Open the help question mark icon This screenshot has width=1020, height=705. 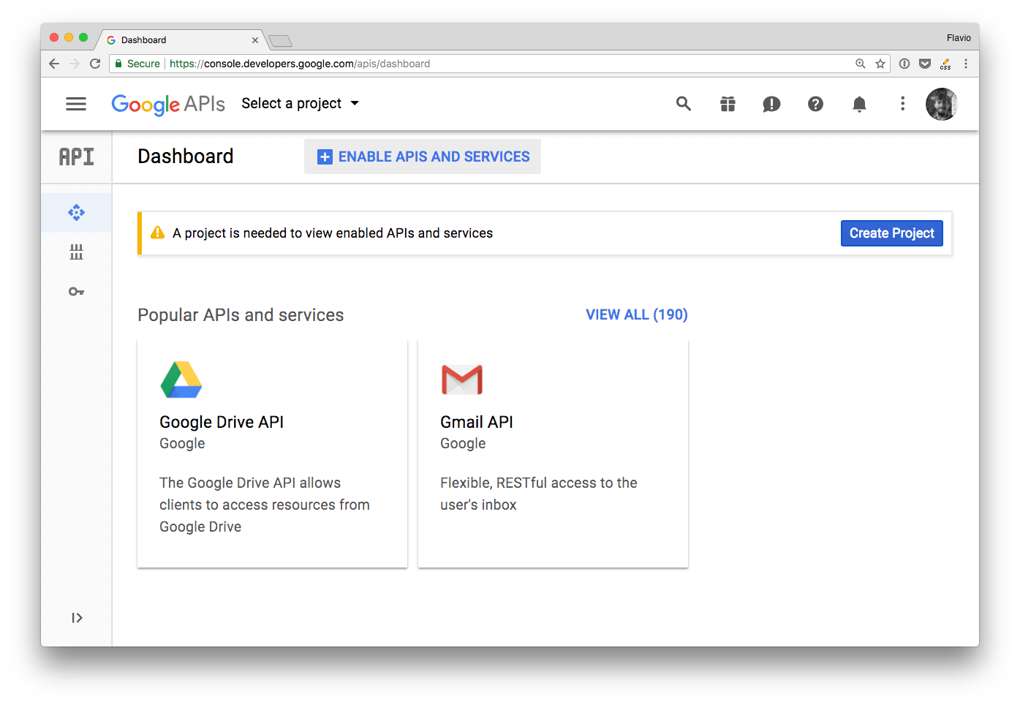(815, 104)
